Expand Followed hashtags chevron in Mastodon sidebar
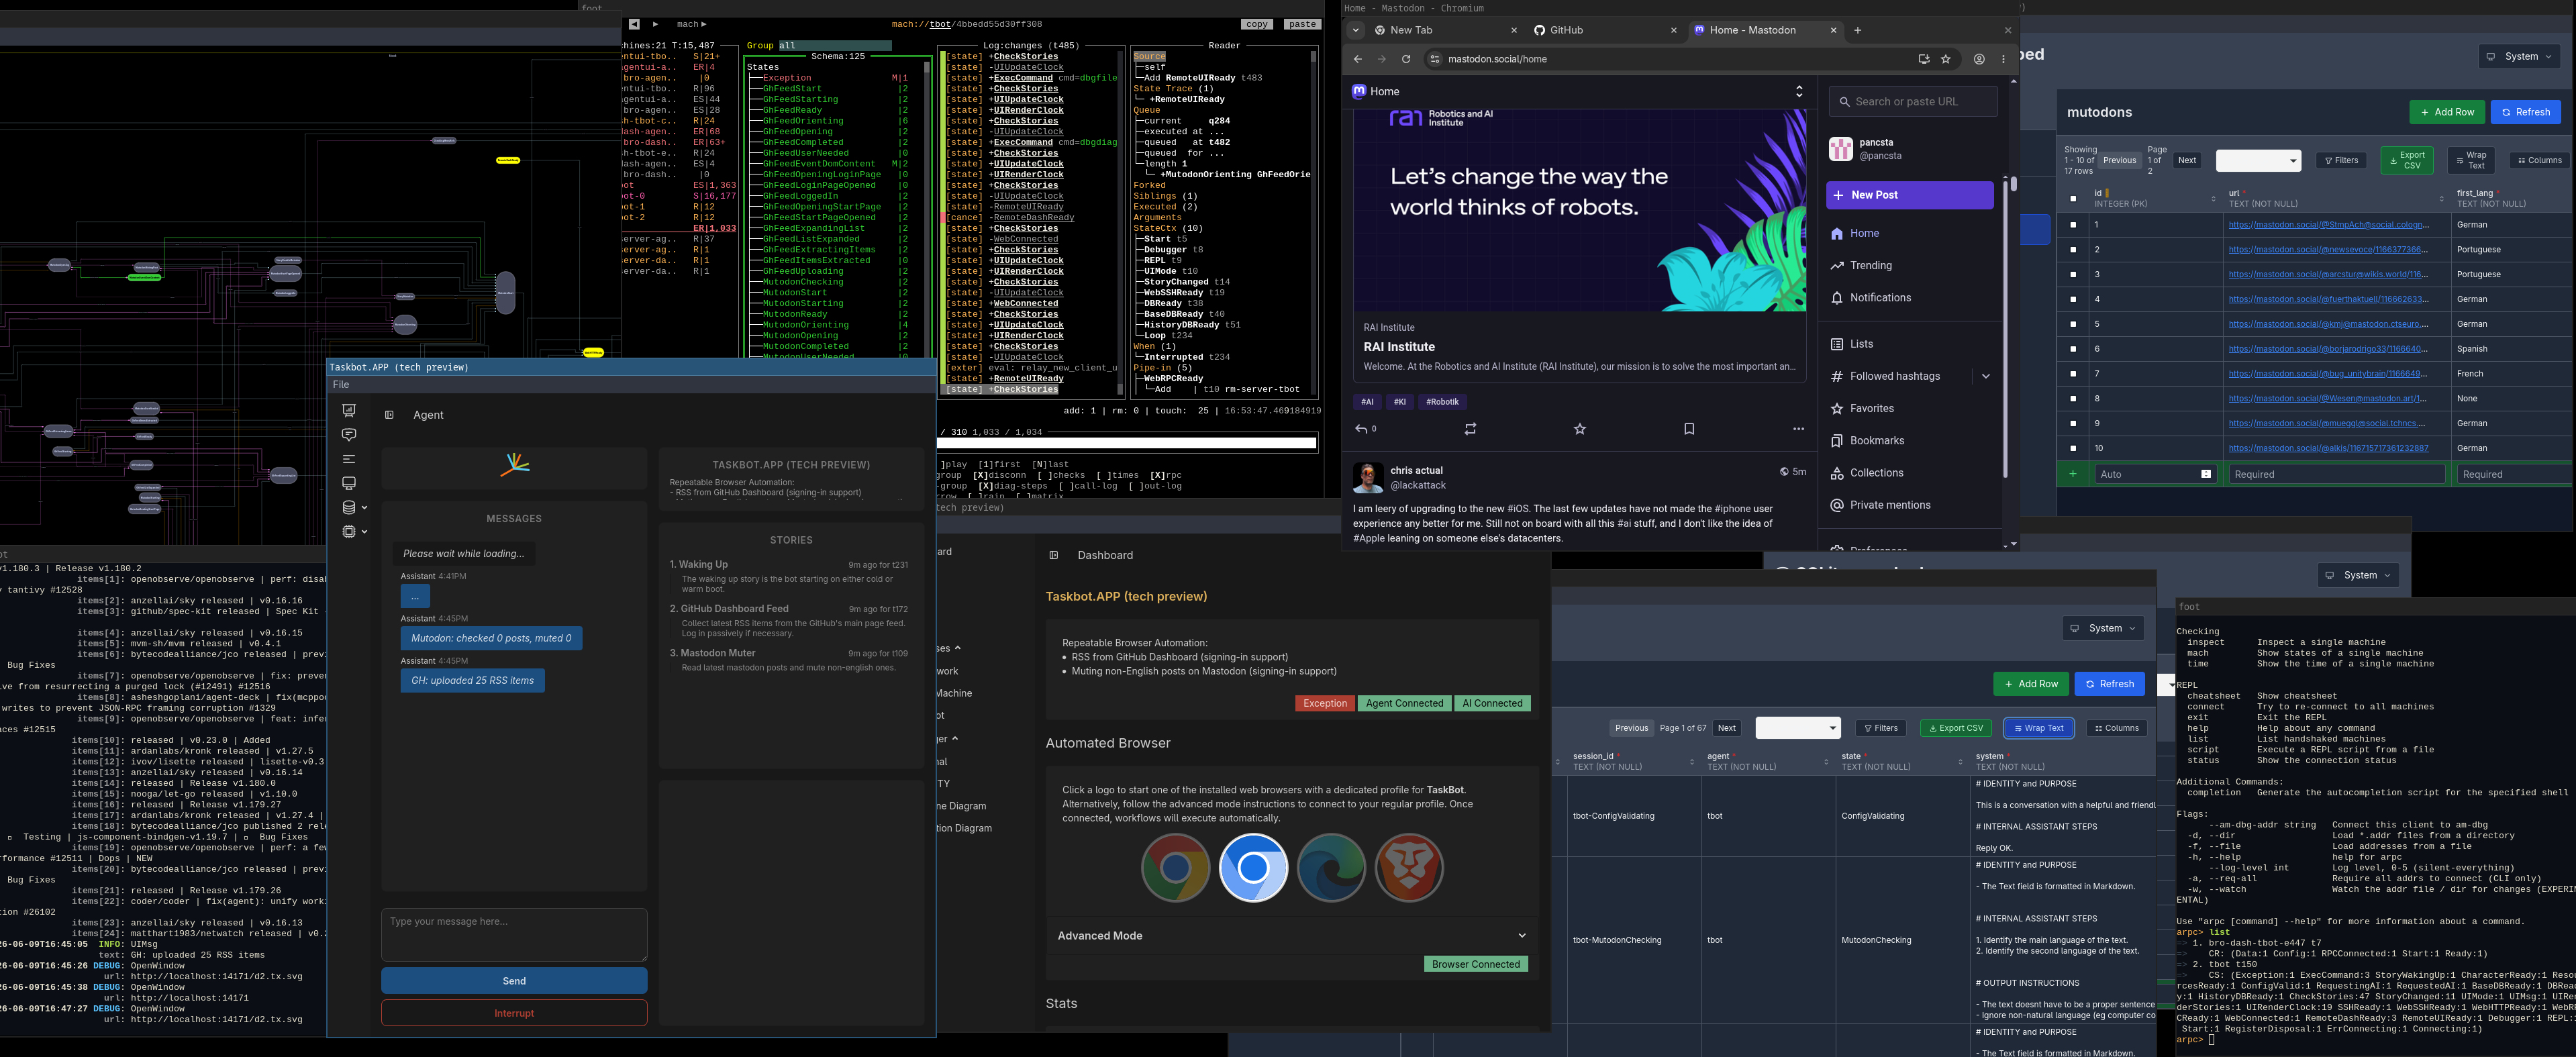 (x=1985, y=376)
